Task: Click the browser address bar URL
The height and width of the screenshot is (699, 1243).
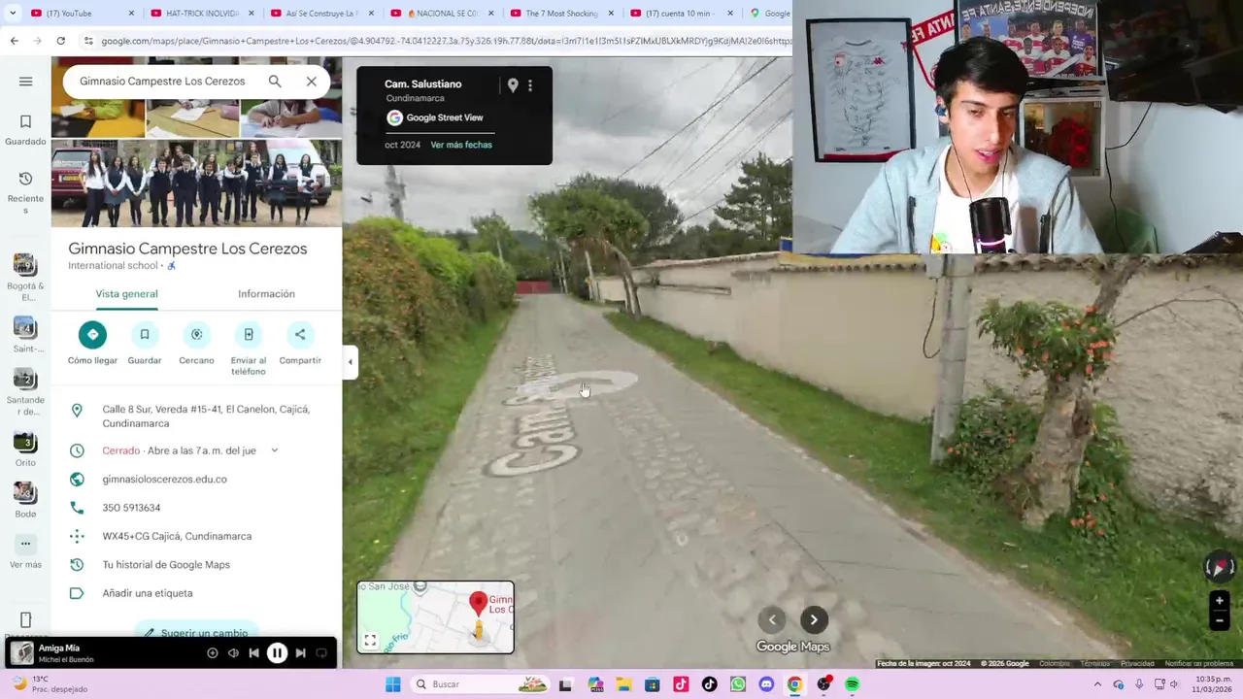Action: coord(446,41)
